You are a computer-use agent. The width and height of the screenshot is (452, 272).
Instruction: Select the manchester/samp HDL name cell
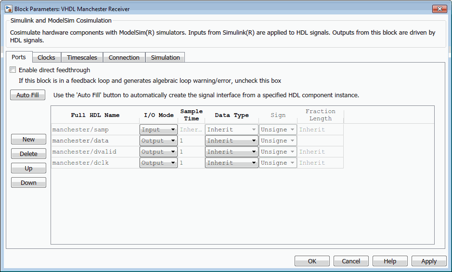[x=95, y=130]
